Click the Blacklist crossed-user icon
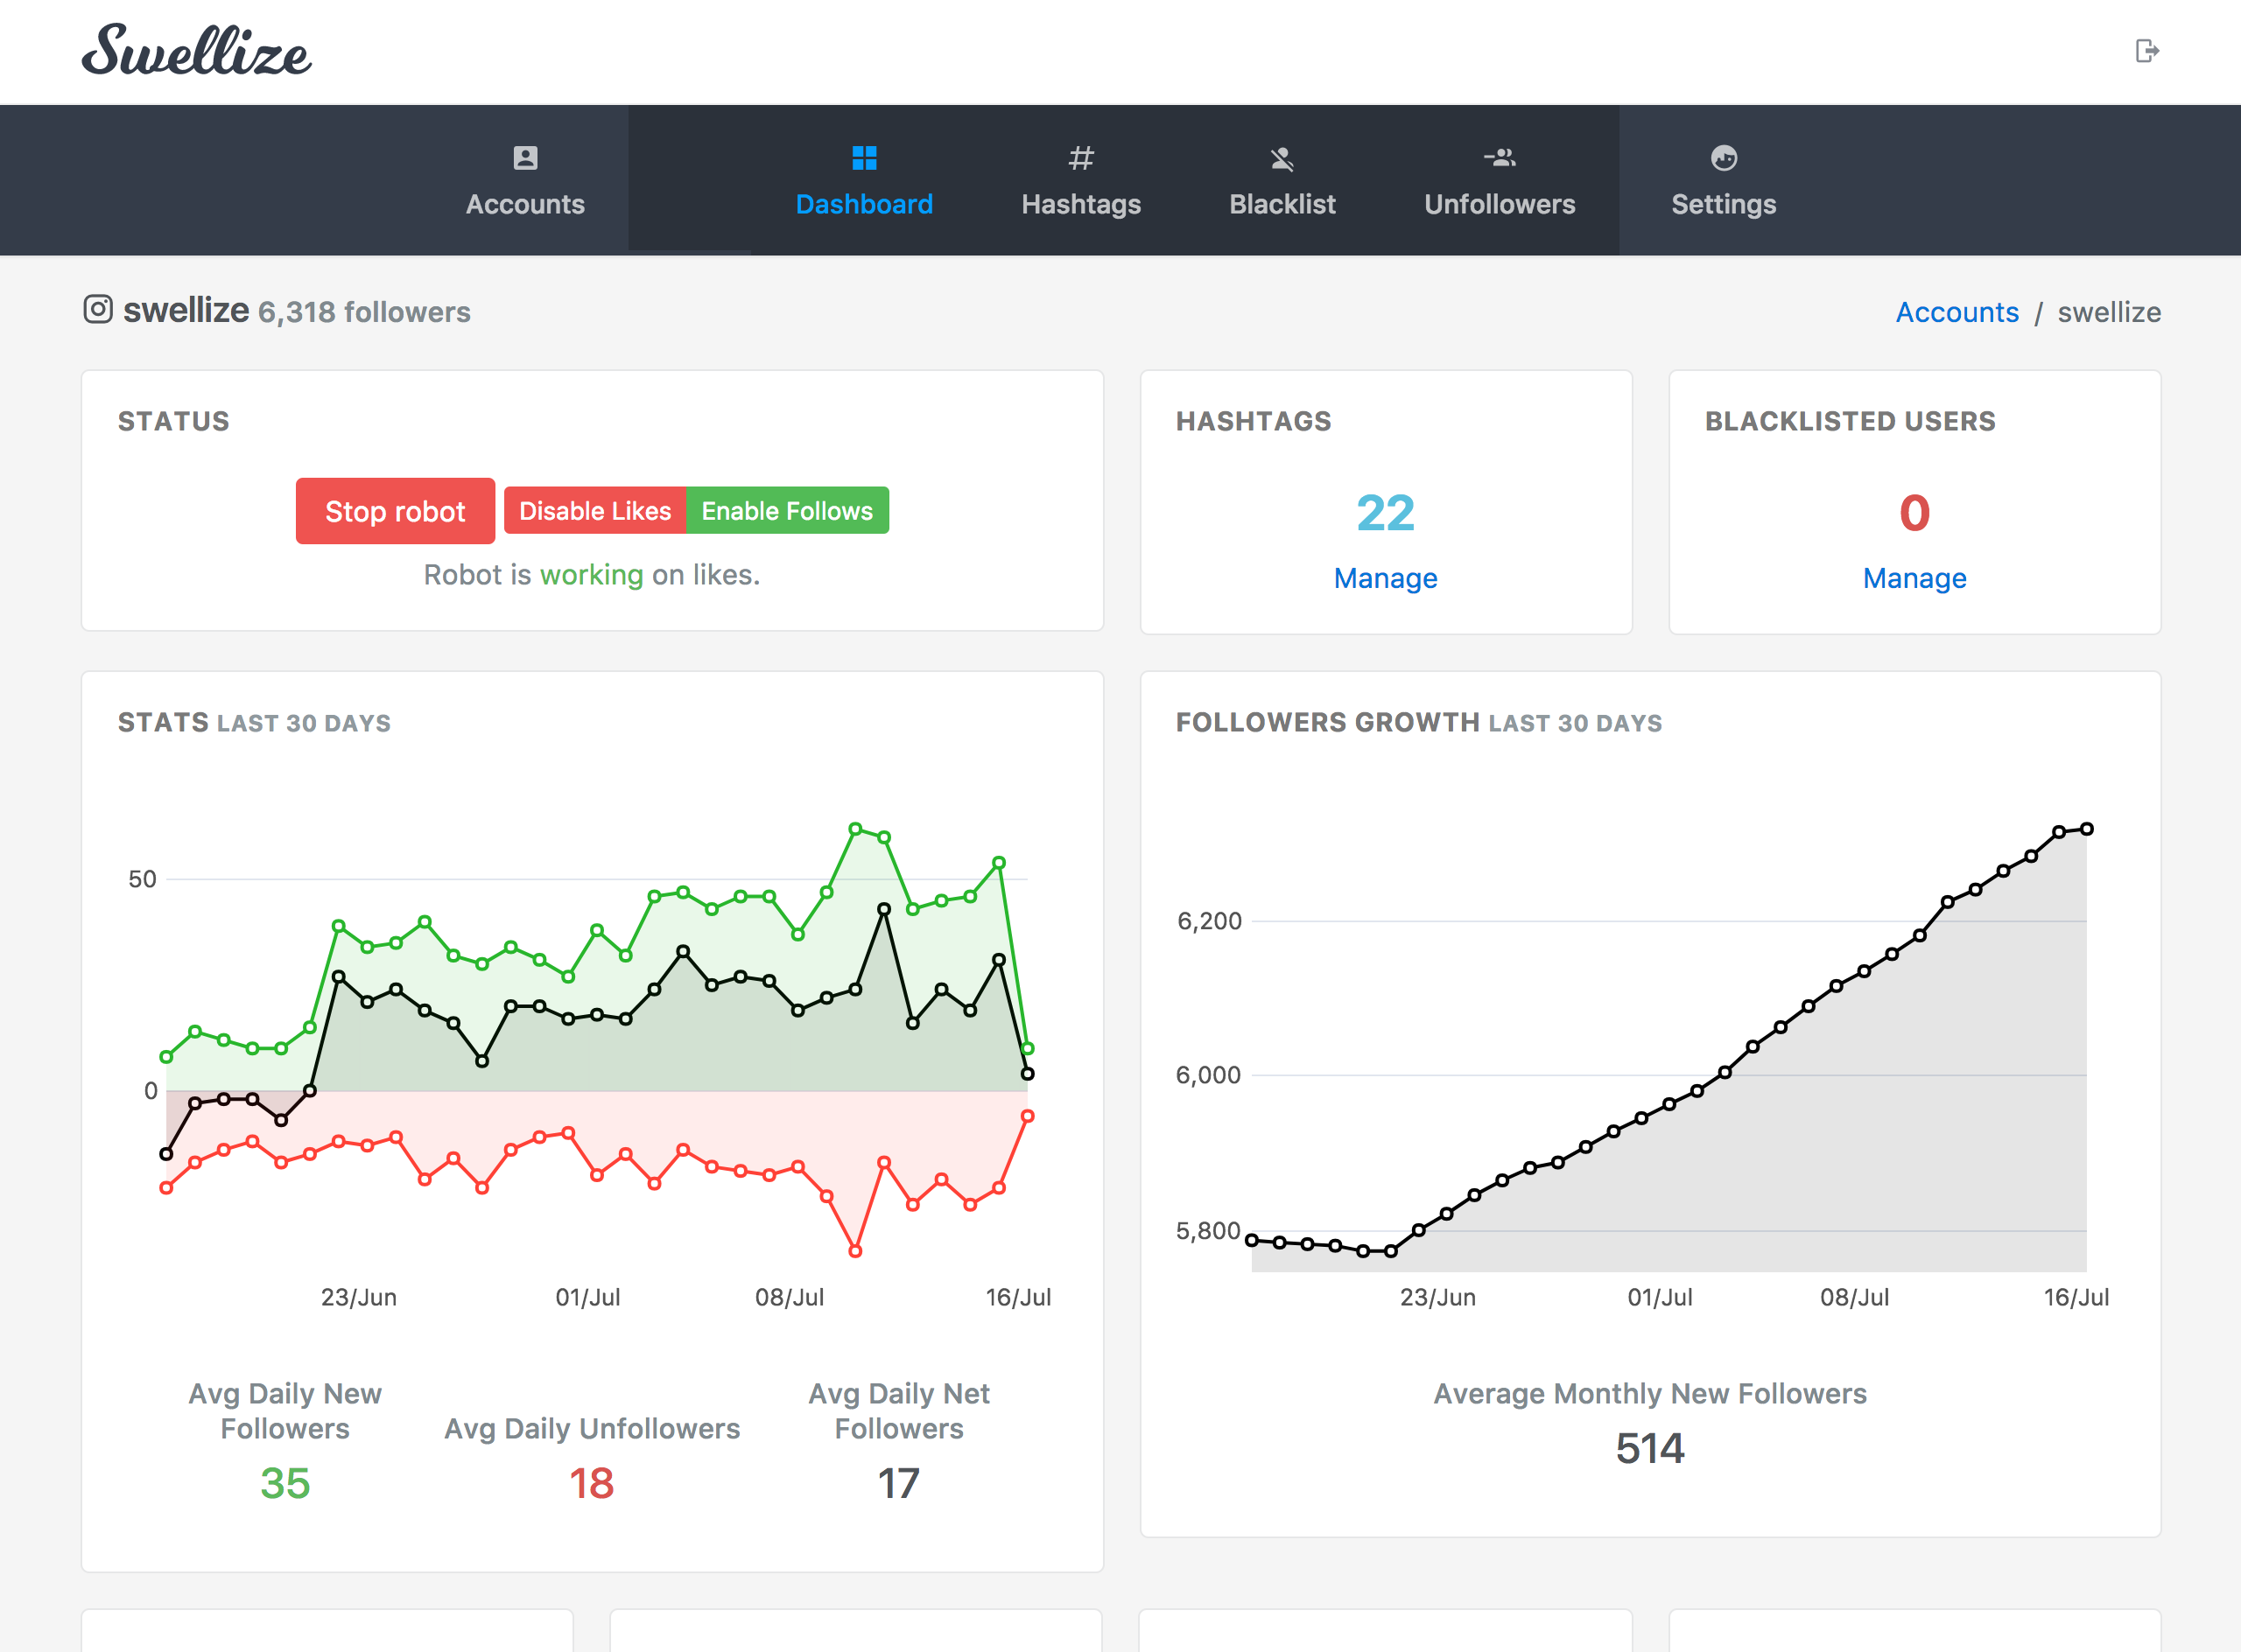The width and height of the screenshot is (2241, 1652). 1282,158
